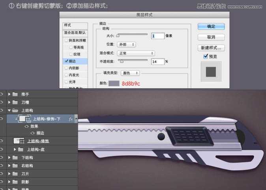This screenshot has height=190, width=266.
Task: Expand the 推手 group triangle
Action: [9, 94]
